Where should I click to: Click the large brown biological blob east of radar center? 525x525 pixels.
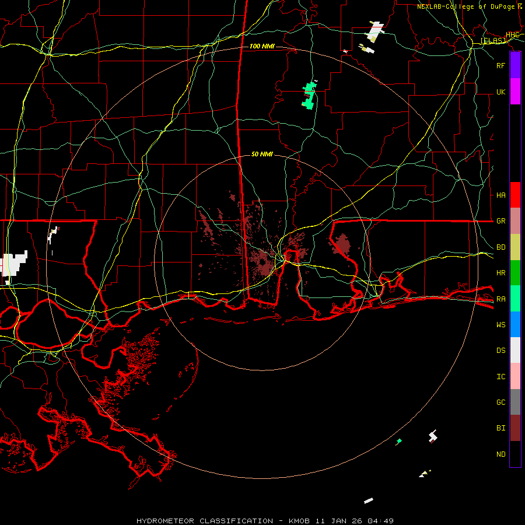(x=342, y=244)
